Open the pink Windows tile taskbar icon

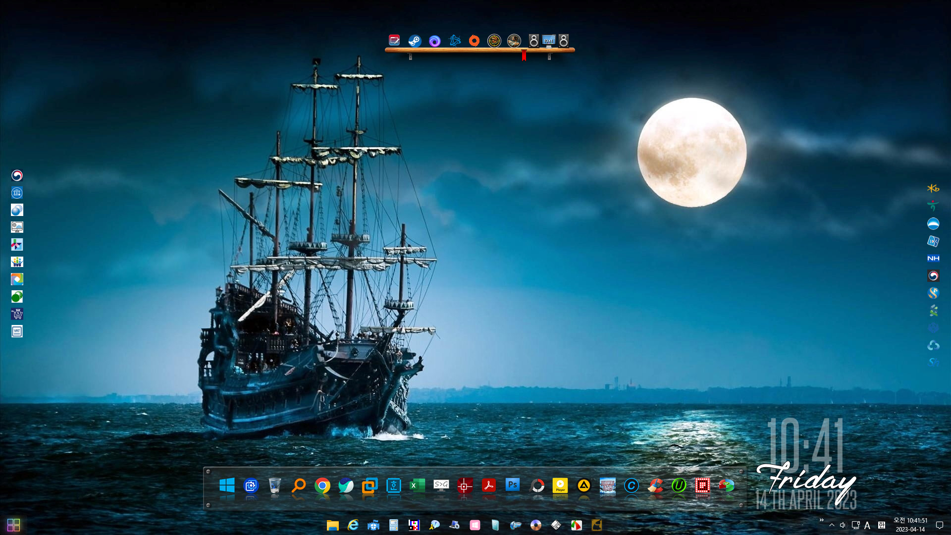click(475, 525)
